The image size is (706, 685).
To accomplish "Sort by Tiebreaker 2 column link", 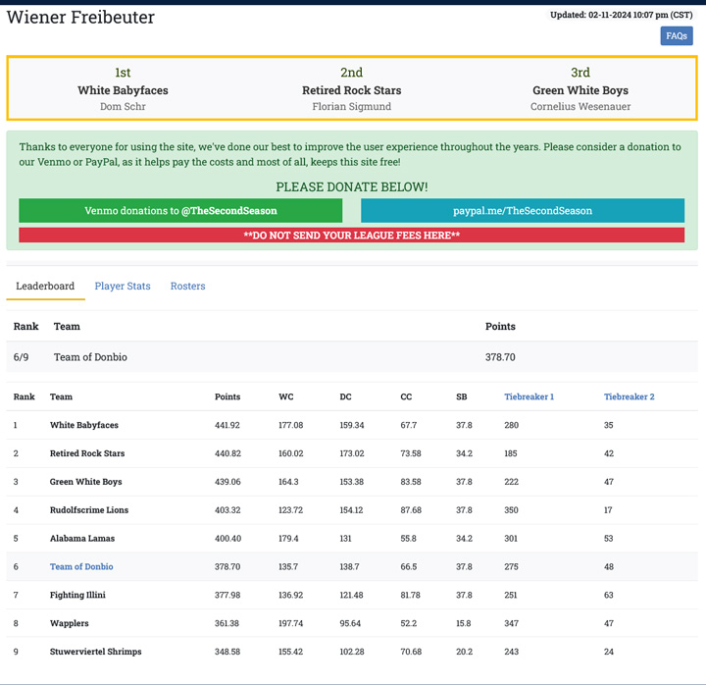I will pos(629,396).
